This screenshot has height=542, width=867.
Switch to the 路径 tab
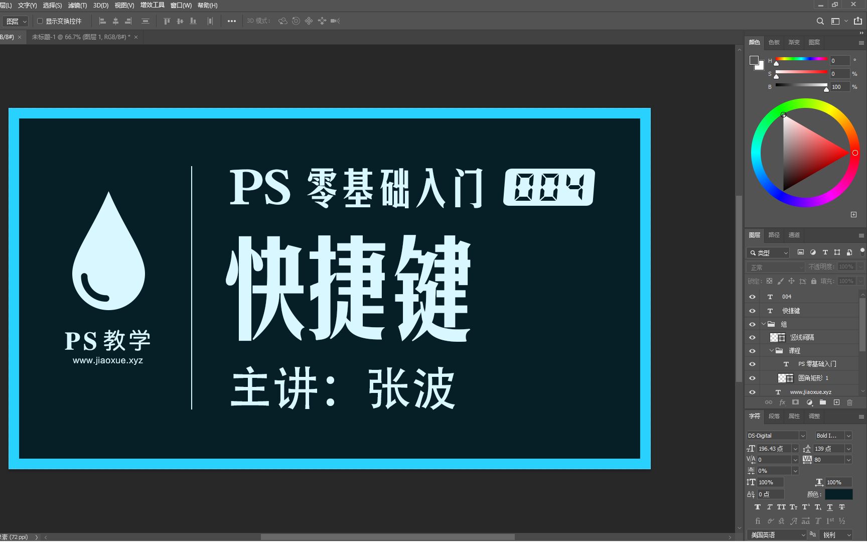point(774,235)
